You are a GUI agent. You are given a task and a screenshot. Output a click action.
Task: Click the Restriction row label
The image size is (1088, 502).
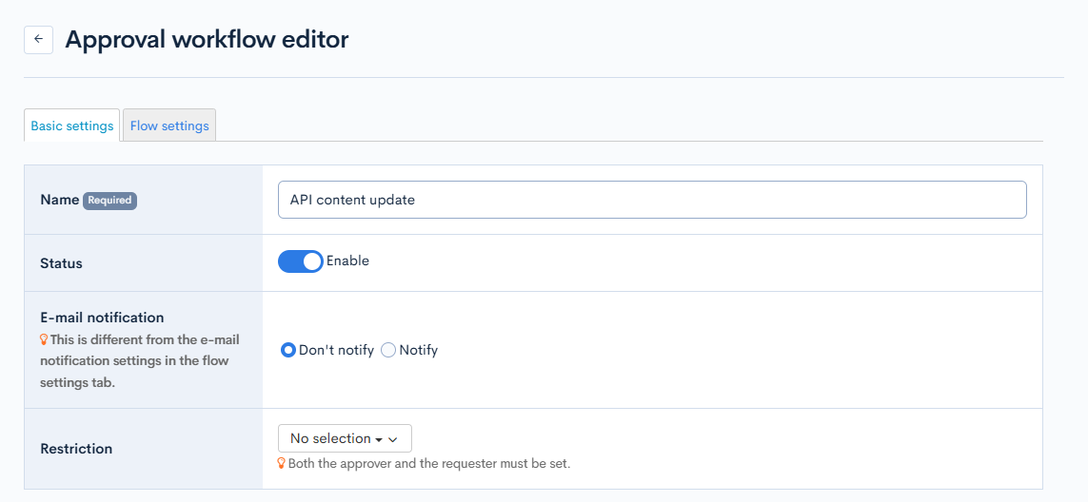point(76,449)
